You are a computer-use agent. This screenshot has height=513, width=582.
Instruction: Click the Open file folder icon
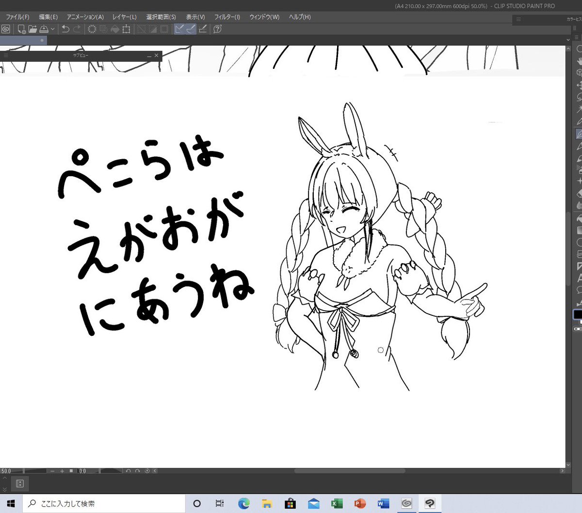32,29
